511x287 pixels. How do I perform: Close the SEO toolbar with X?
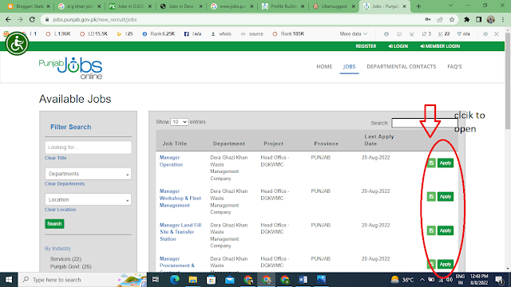pyautogui.click(x=497, y=33)
